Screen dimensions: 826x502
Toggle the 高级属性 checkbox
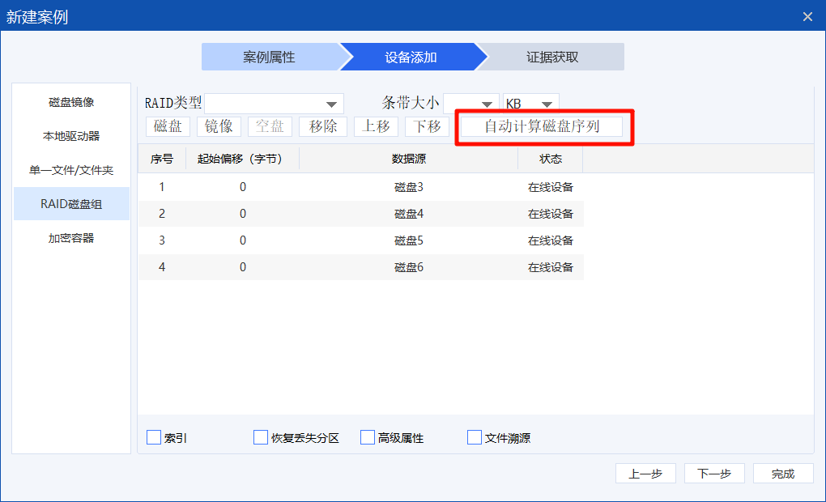[x=368, y=437]
